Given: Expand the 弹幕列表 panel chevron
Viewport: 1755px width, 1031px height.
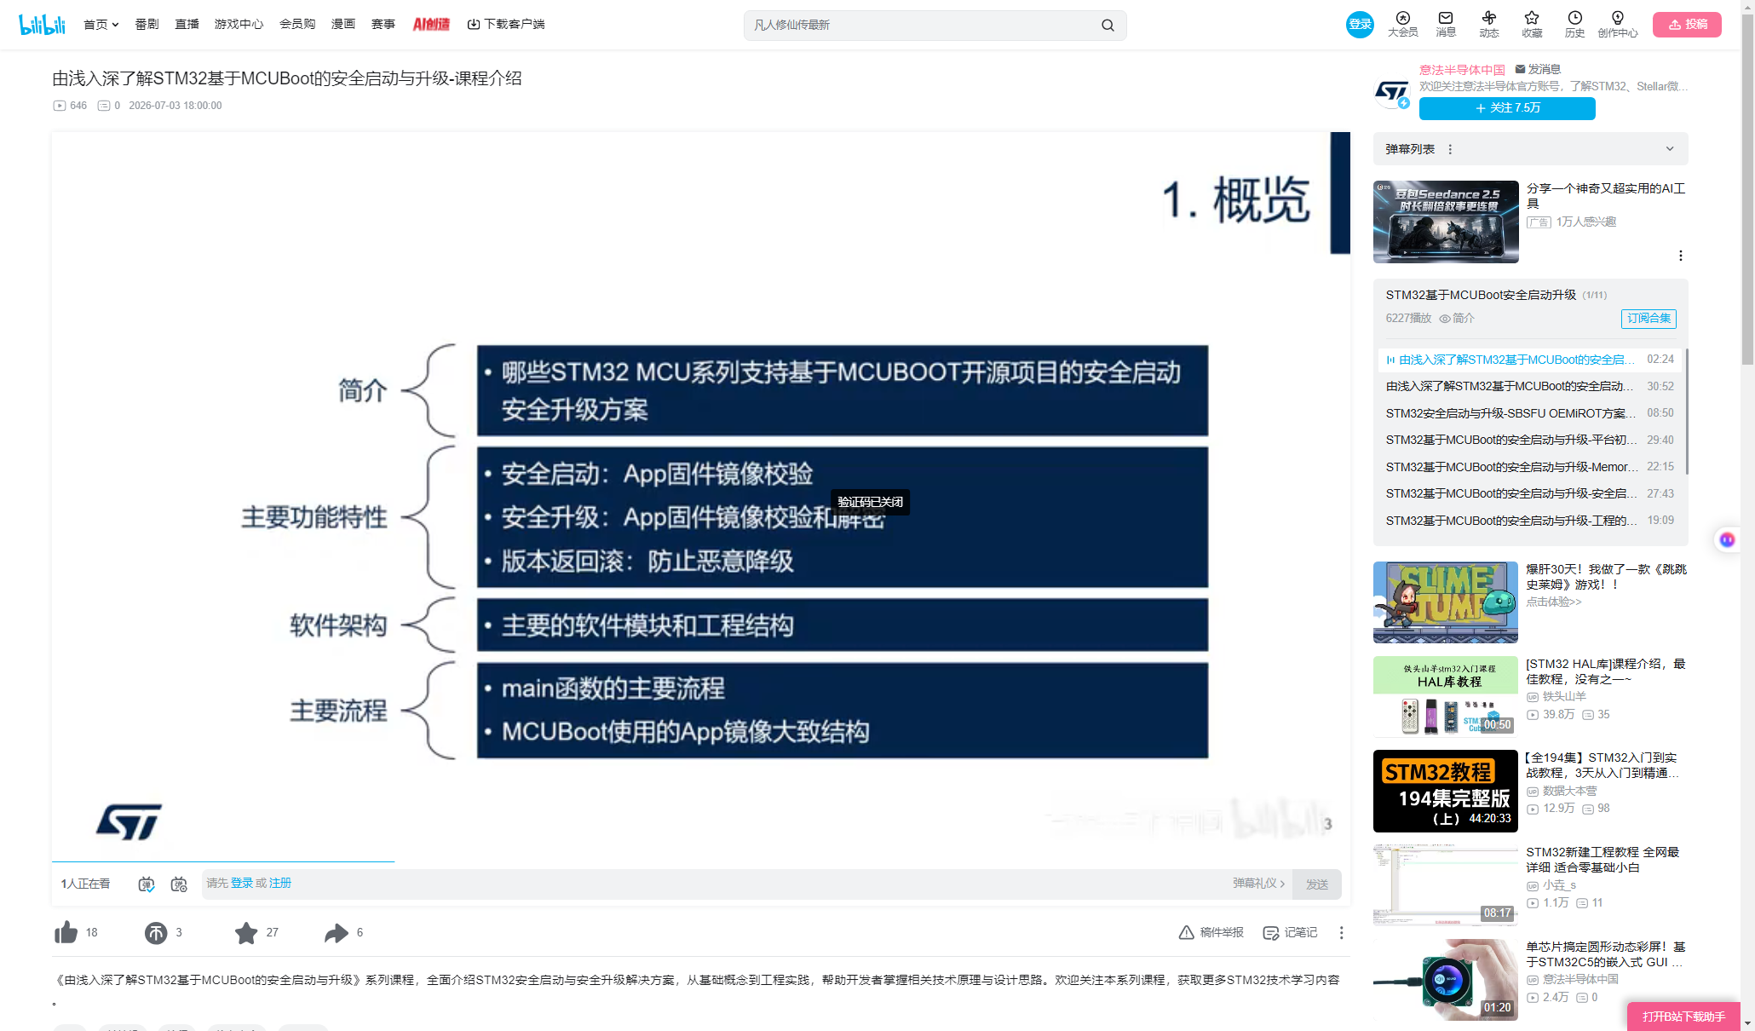Looking at the screenshot, I should point(1670,149).
